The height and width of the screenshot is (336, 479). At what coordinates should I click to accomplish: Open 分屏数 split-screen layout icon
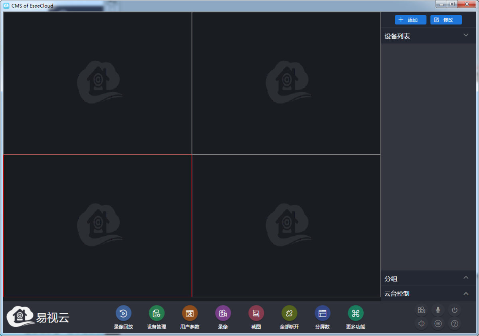(323, 314)
